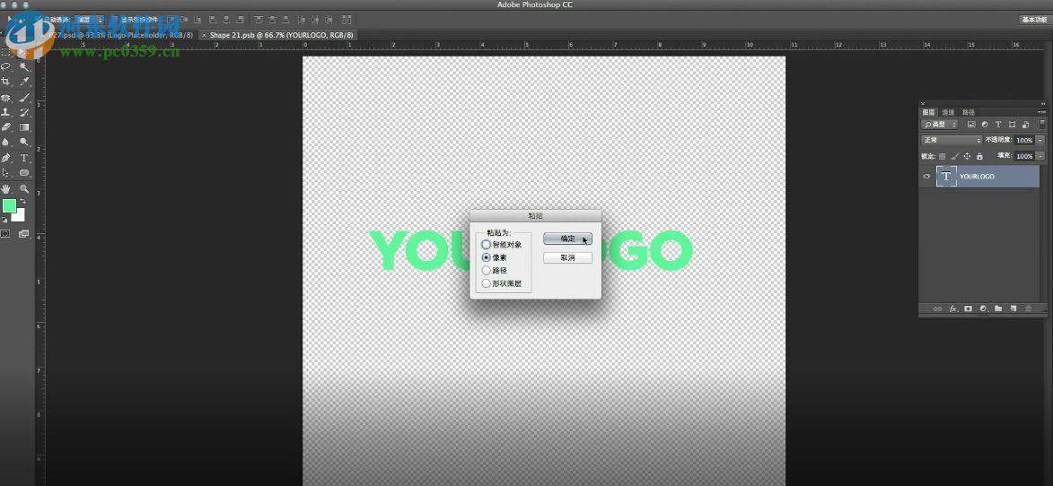The height and width of the screenshot is (486, 1053).
Task: Choose the 路径 paste option
Action: [x=487, y=270]
